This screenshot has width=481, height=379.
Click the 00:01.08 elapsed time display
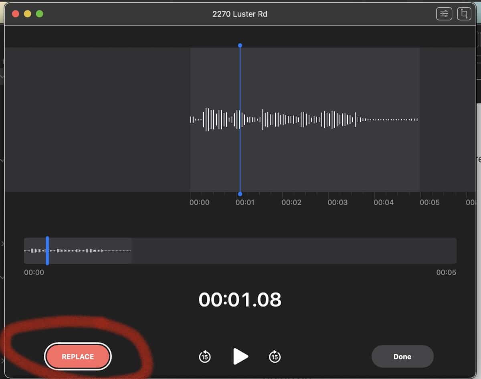click(240, 300)
